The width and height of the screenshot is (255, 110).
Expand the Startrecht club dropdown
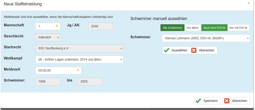pos(79,48)
